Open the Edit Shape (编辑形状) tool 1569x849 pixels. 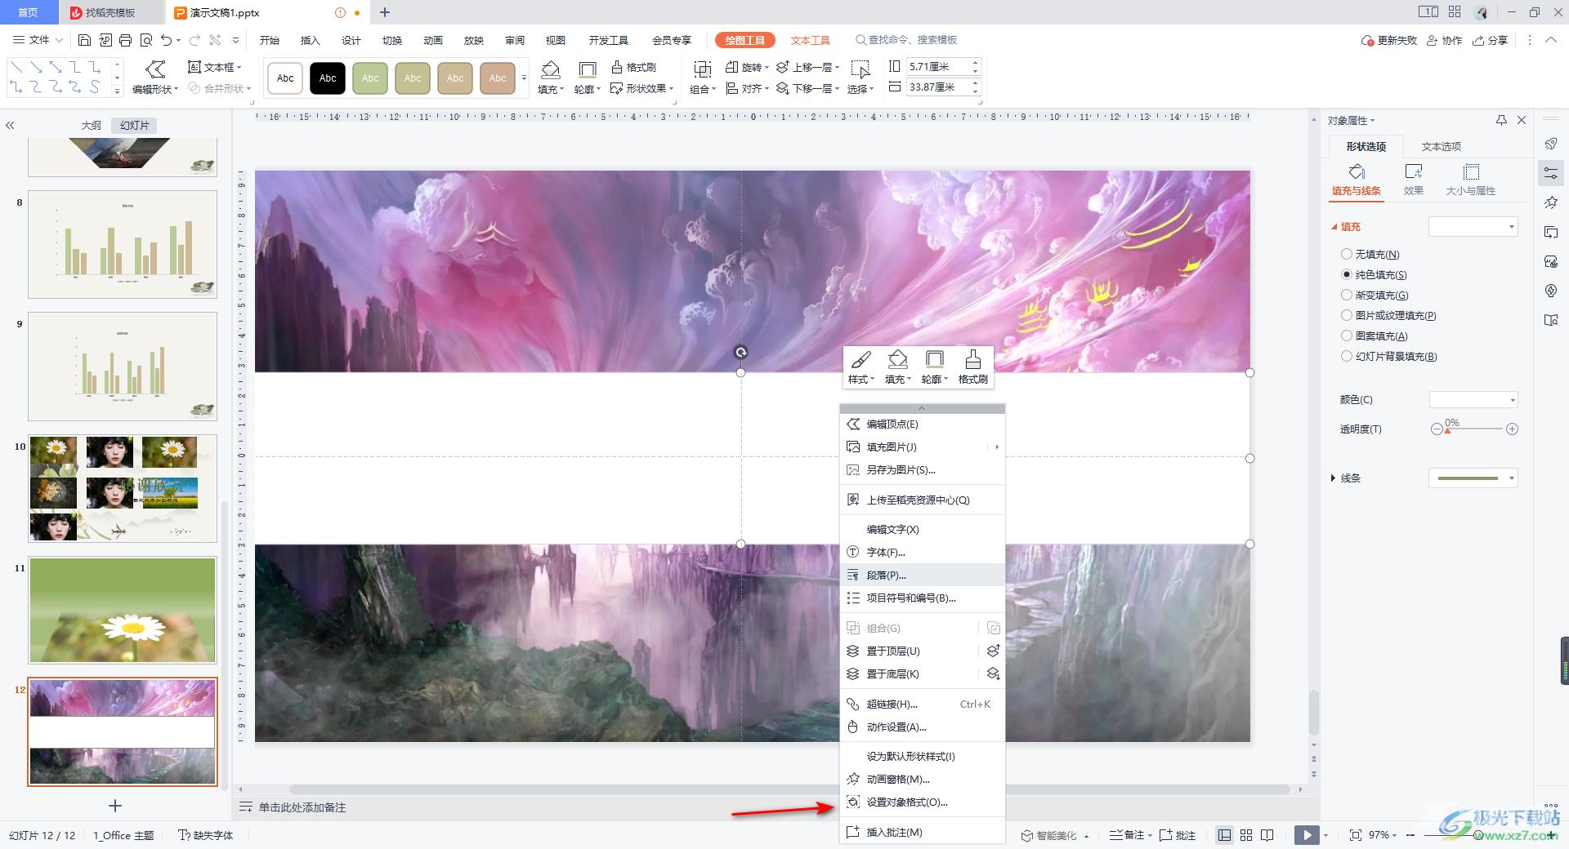point(154,78)
